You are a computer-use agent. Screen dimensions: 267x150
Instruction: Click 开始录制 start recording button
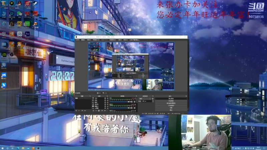[171, 101]
